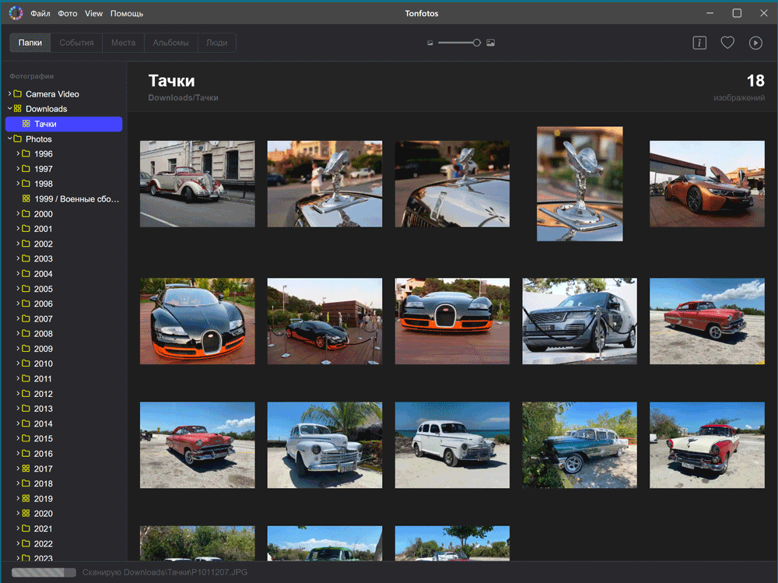The height and width of the screenshot is (583, 778).
Task: Click large thumbnail size icon
Action: (x=491, y=43)
